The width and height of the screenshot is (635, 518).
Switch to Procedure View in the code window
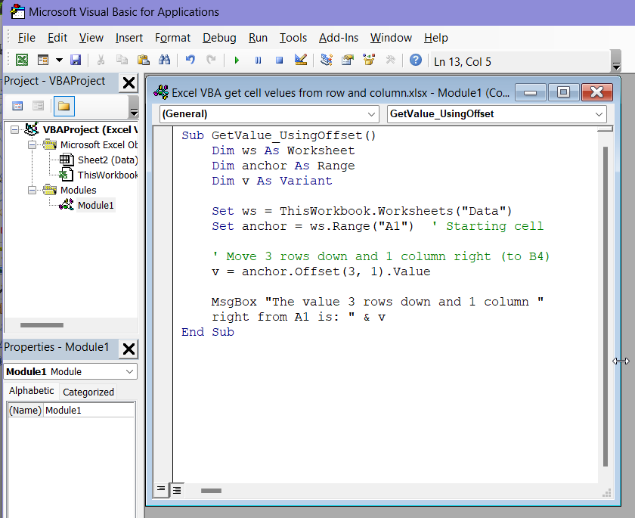tap(160, 489)
